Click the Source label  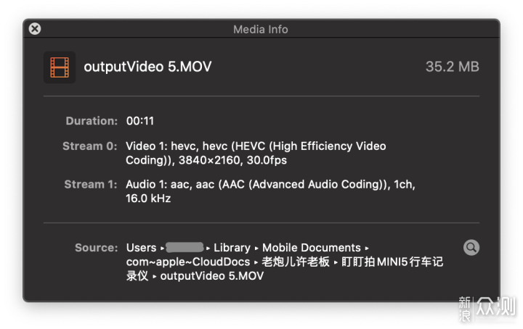96,248
